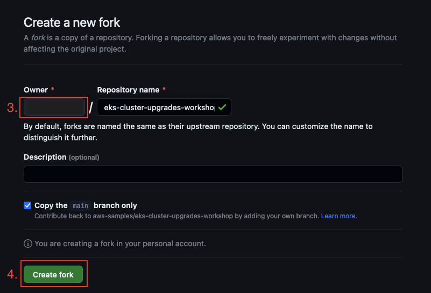The image size is (431, 293).
Task: Uncheck Copy the main branch only checkbox
Action: (x=27, y=205)
